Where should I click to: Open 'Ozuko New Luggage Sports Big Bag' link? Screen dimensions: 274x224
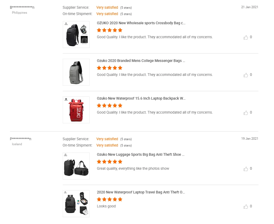(x=141, y=154)
